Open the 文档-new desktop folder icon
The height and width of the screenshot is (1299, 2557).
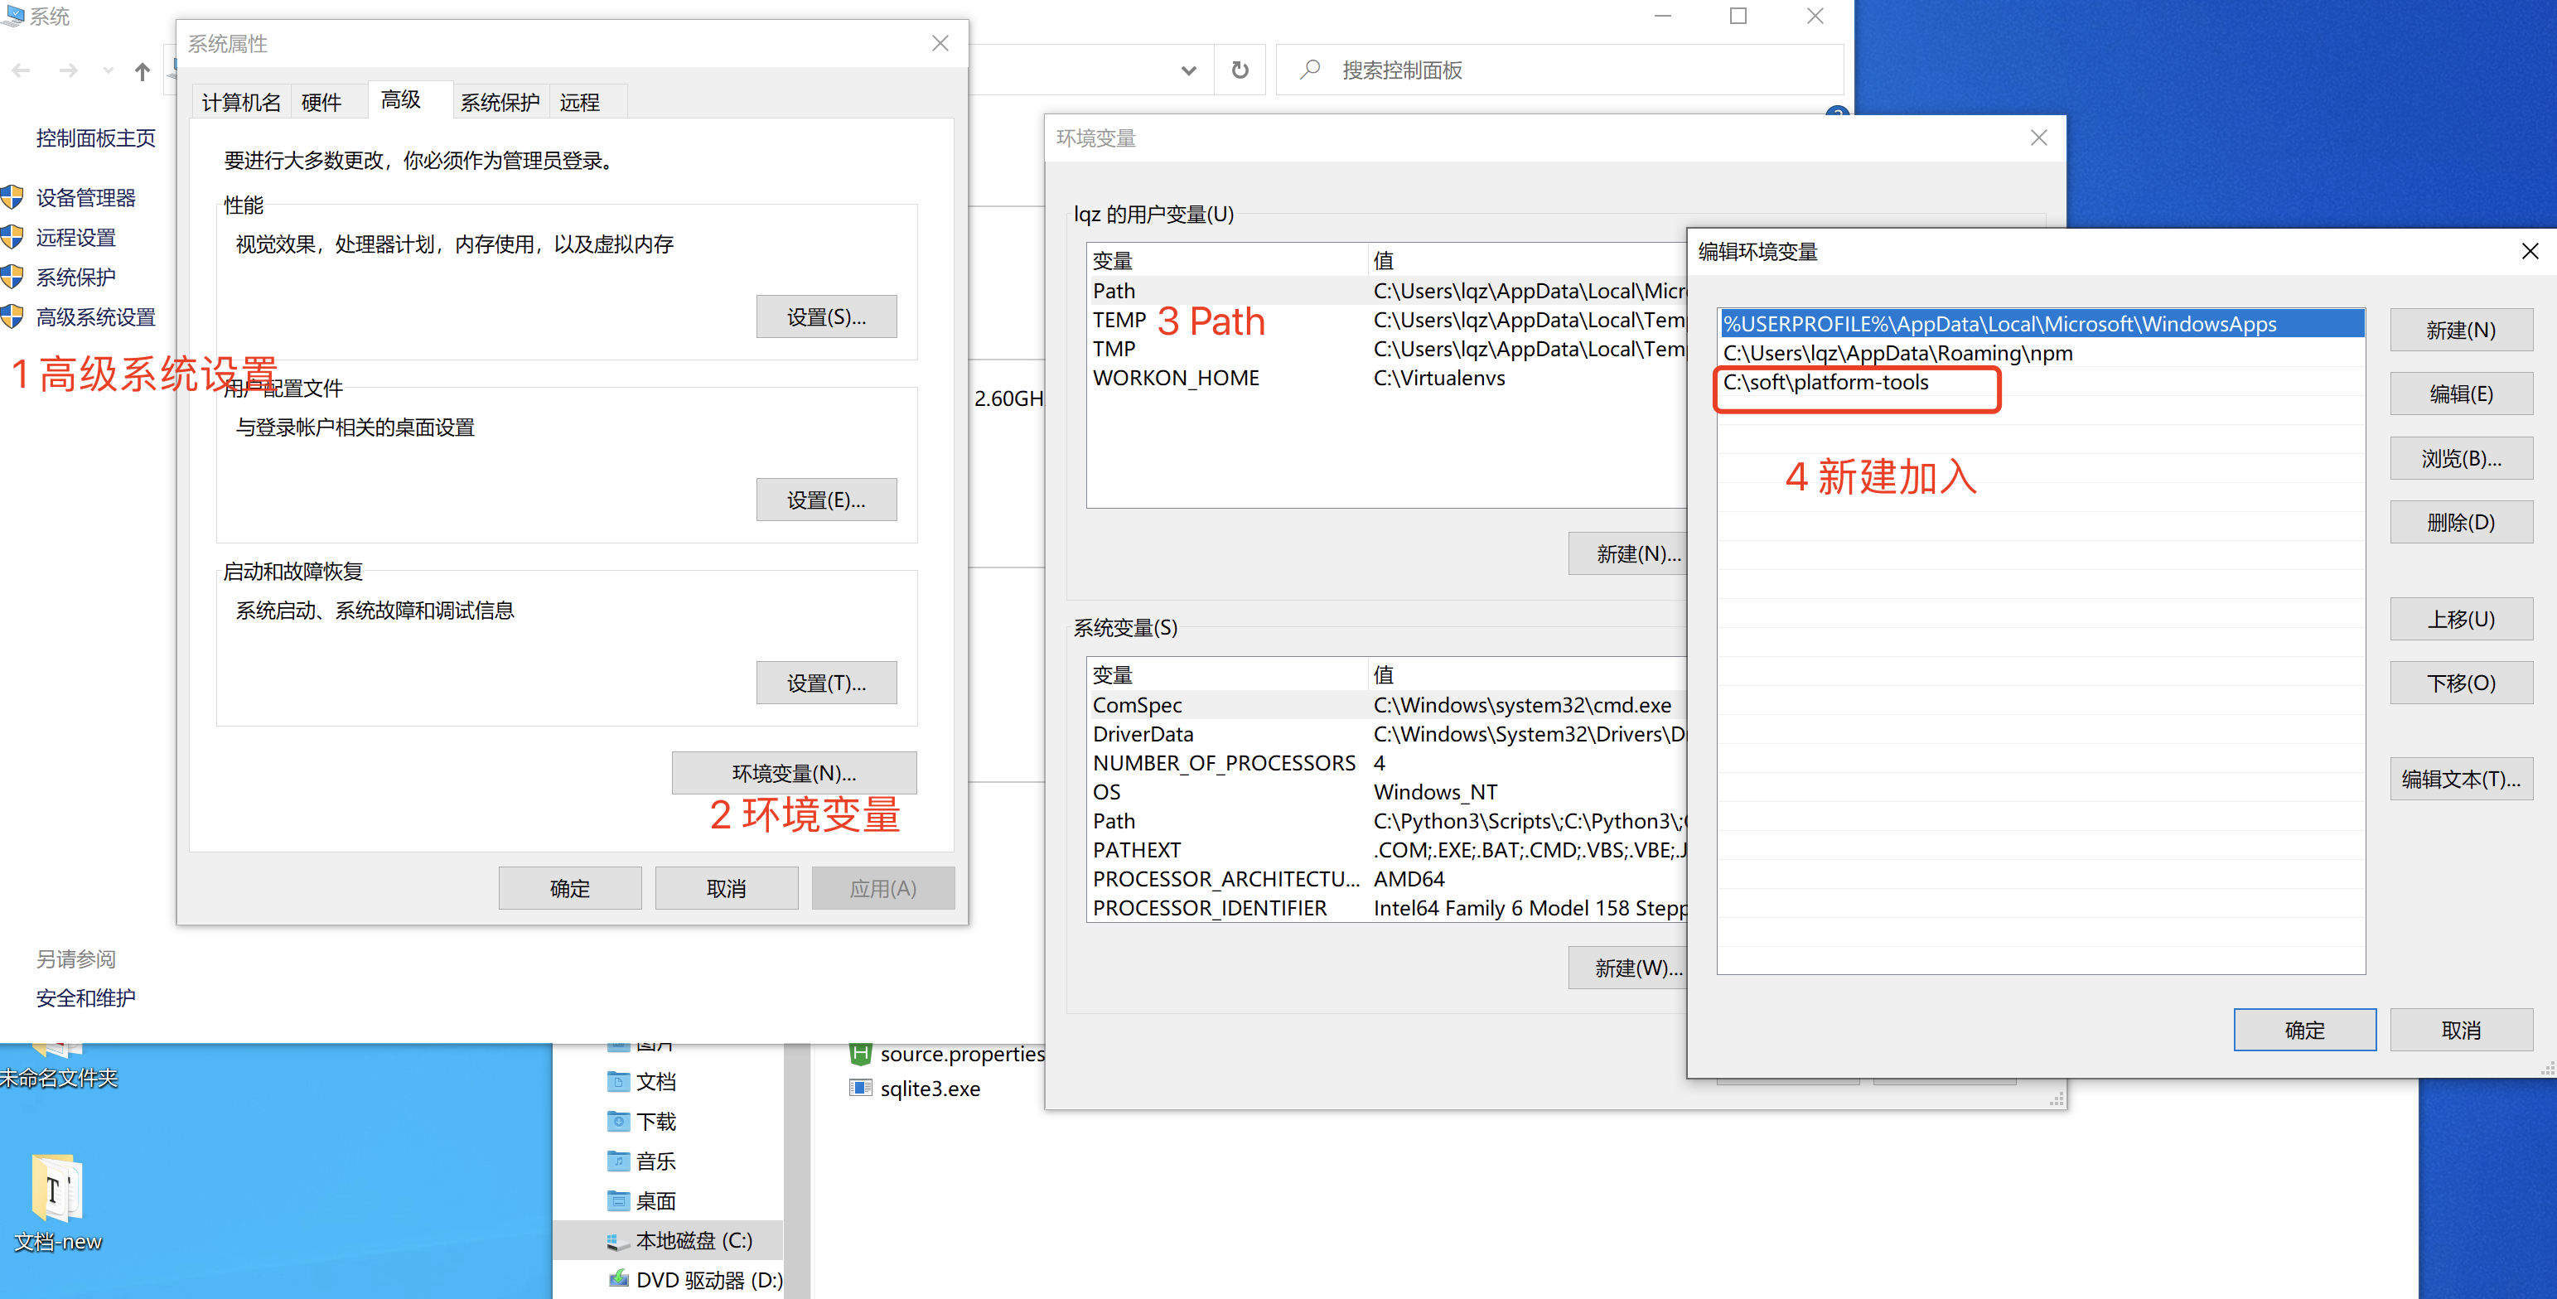point(56,1189)
